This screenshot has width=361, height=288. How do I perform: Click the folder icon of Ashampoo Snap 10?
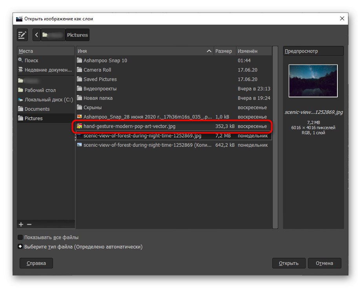(79, 60)
